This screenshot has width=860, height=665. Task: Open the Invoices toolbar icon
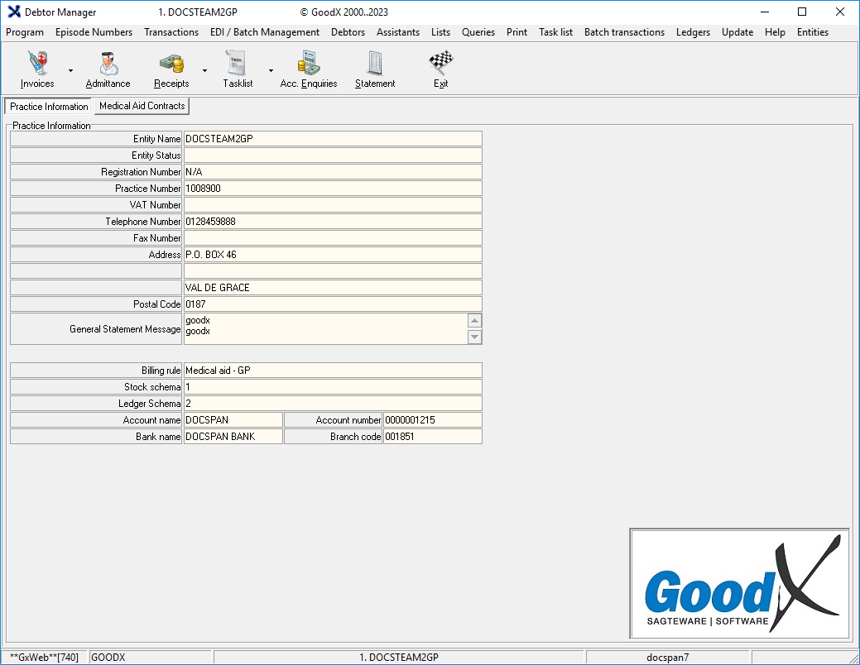[x=37, y=69]
